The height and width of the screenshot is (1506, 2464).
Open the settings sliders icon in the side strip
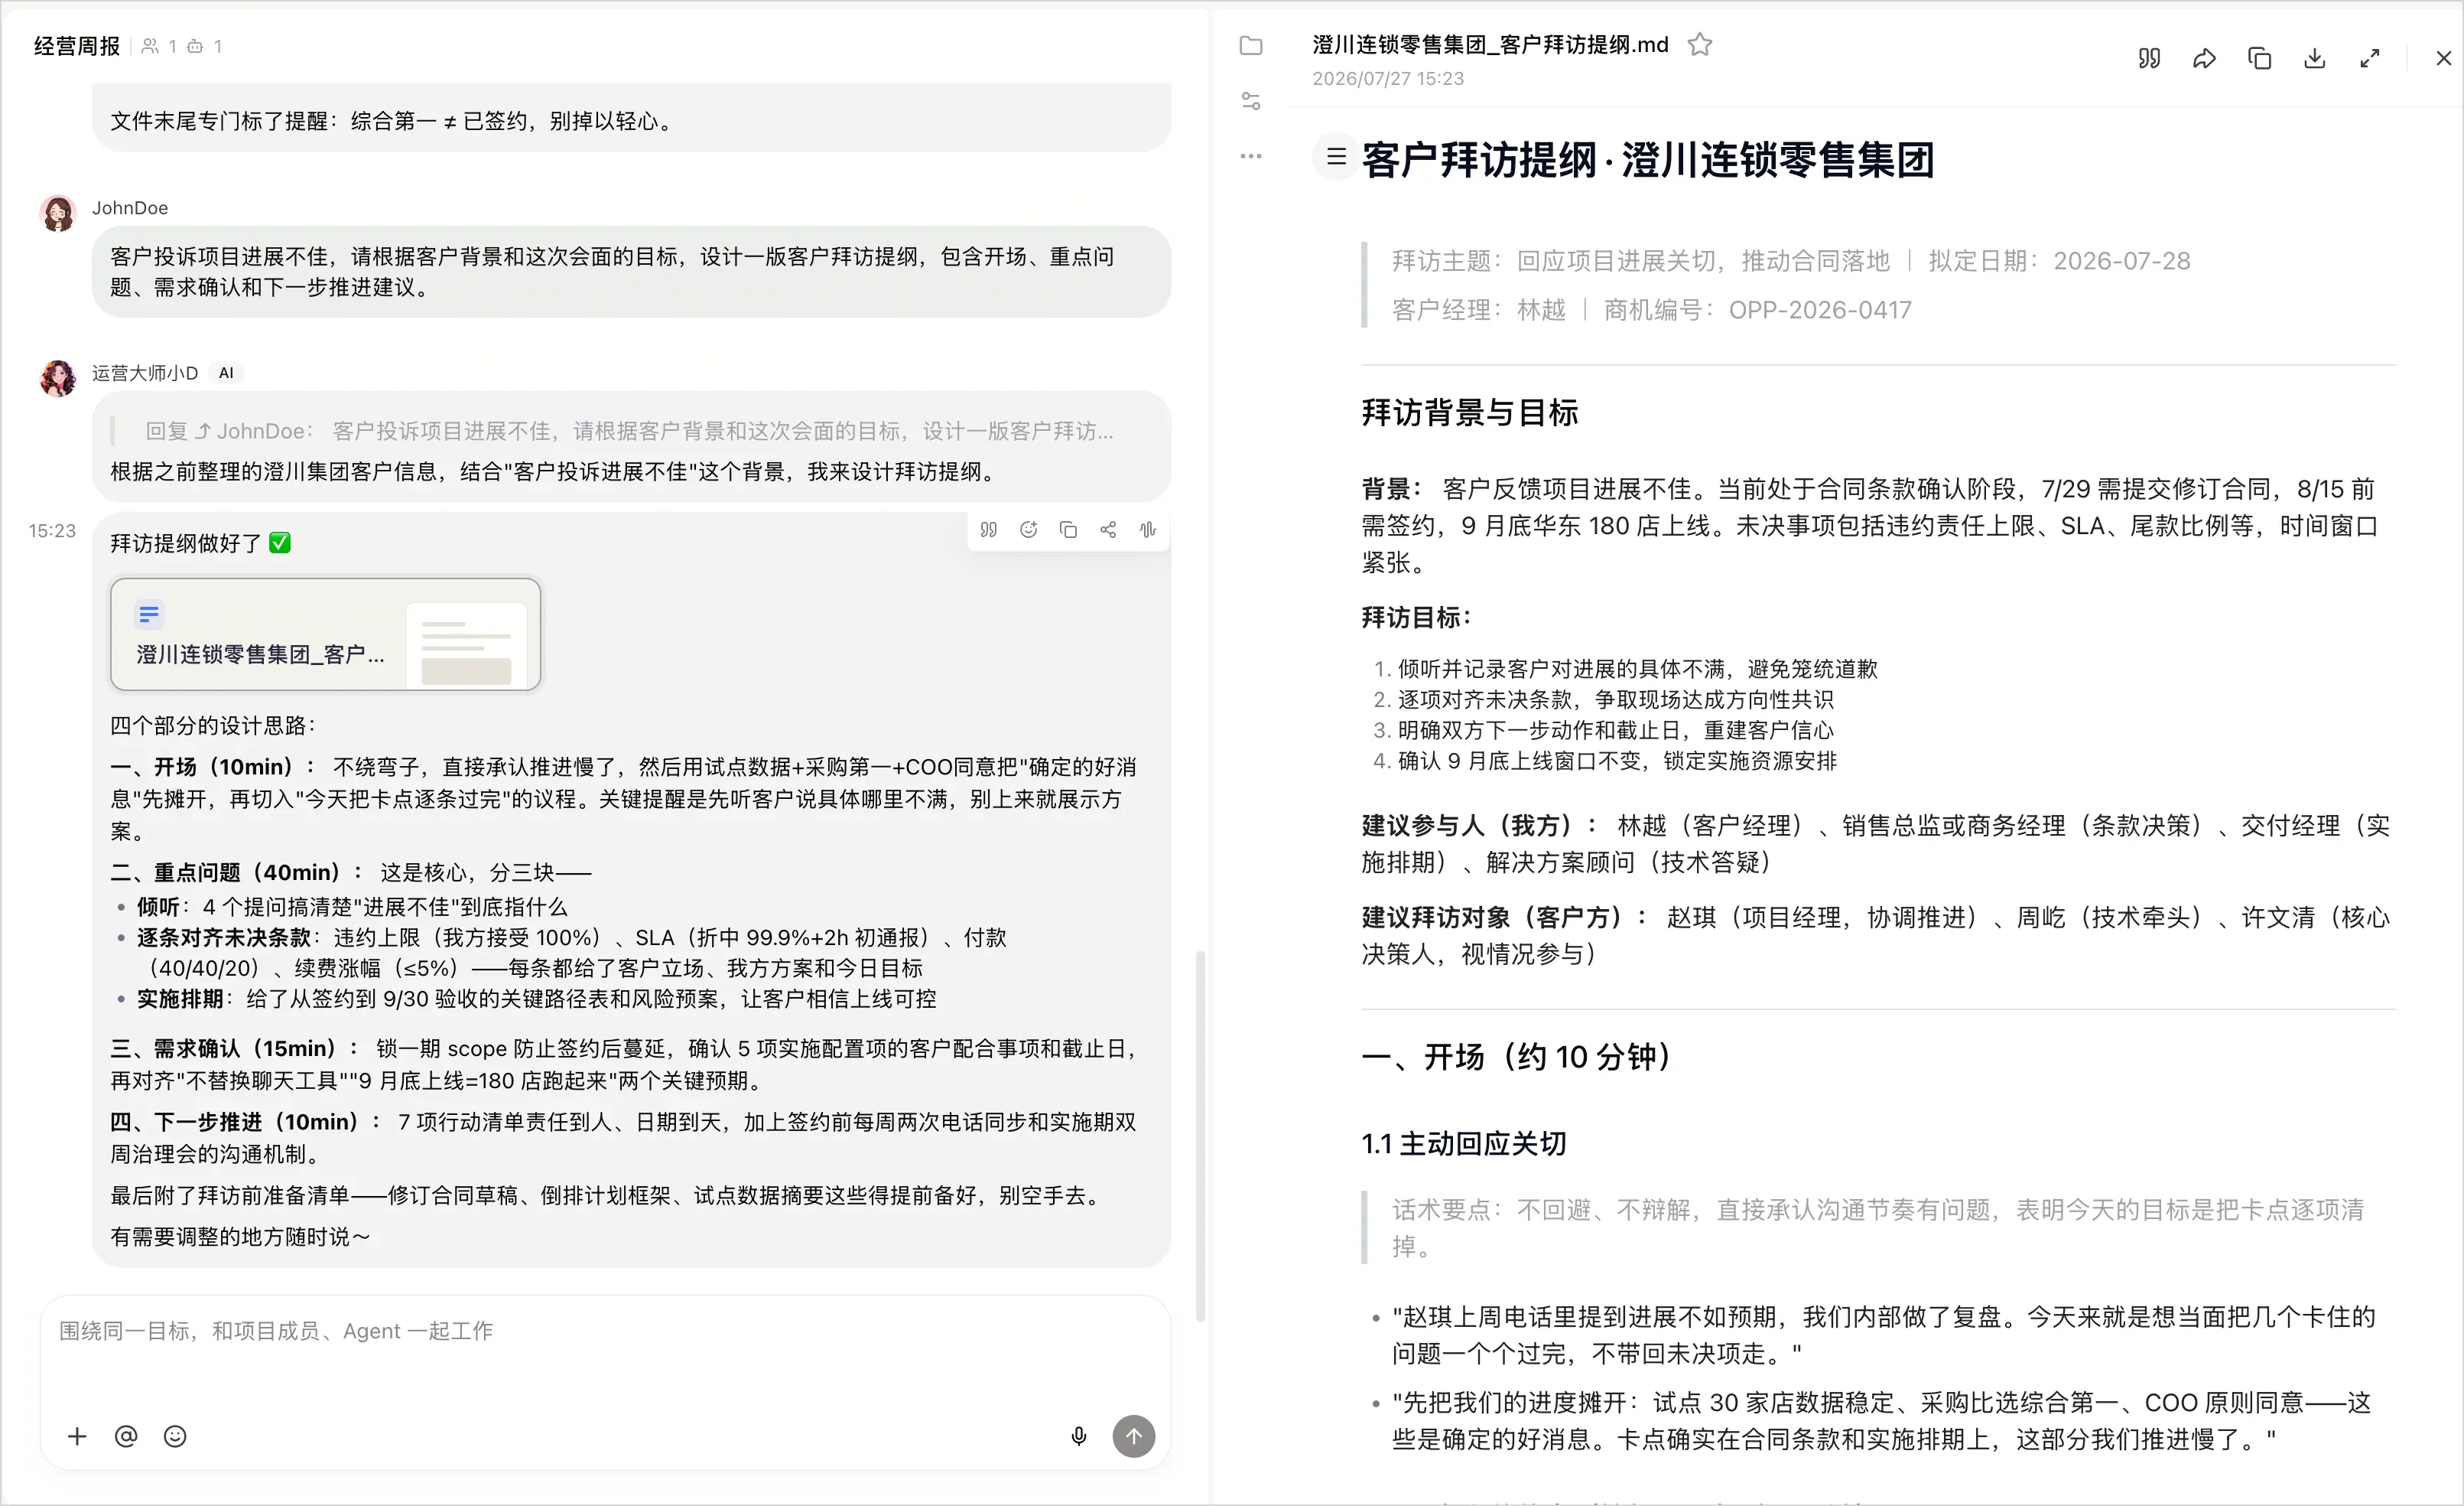pos(1251,101)
